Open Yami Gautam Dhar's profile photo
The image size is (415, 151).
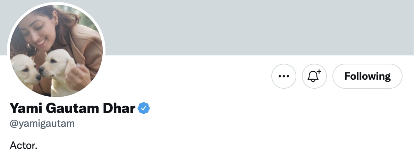[56, 51]
